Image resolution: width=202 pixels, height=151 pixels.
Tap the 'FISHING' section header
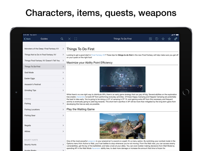[x=28, y=99]
